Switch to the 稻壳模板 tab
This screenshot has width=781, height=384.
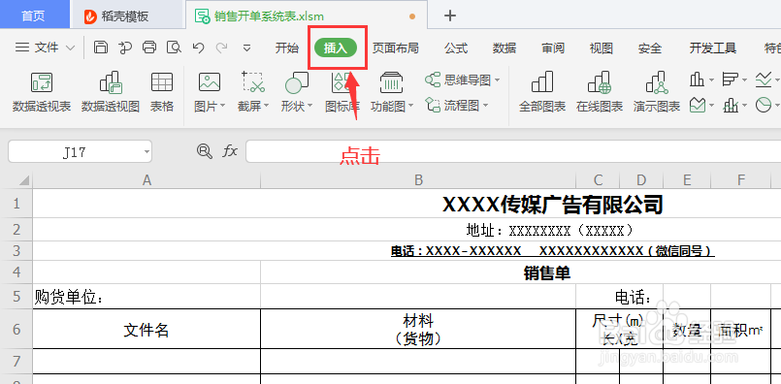127,16
